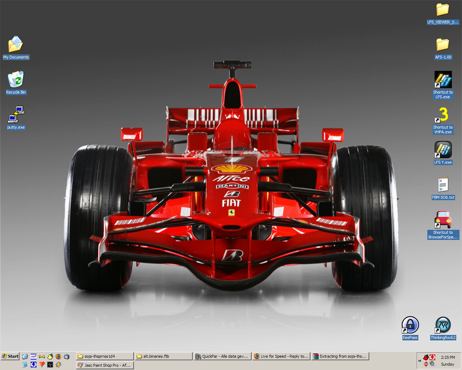Click the red apple system tray icon

(426, 357)
